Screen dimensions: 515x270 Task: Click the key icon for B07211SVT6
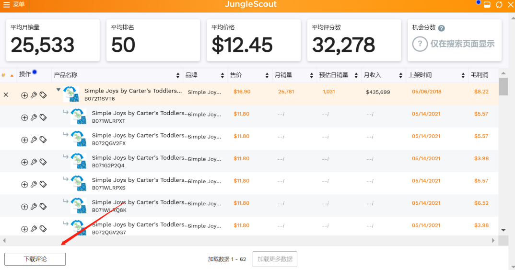[x=34, y=95]
